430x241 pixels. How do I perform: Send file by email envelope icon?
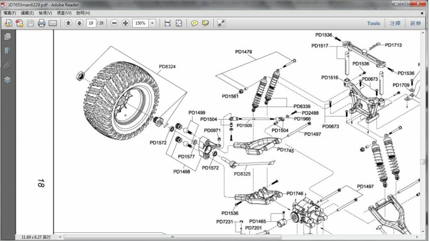click(52, 24)
